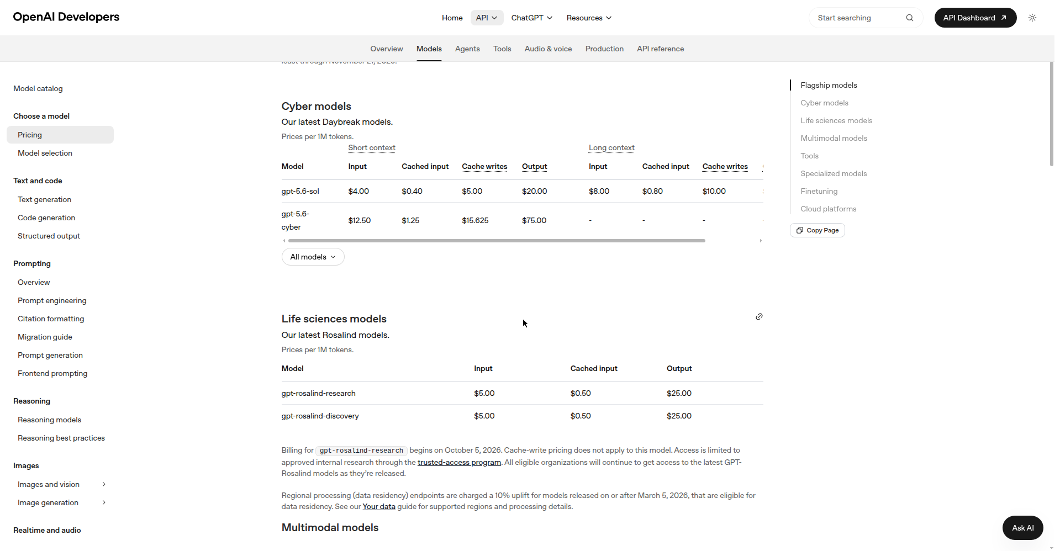Viewport: 1060px width, 551px height.
Task: Jump to Cloud platforms in outline
Action: 828,209
